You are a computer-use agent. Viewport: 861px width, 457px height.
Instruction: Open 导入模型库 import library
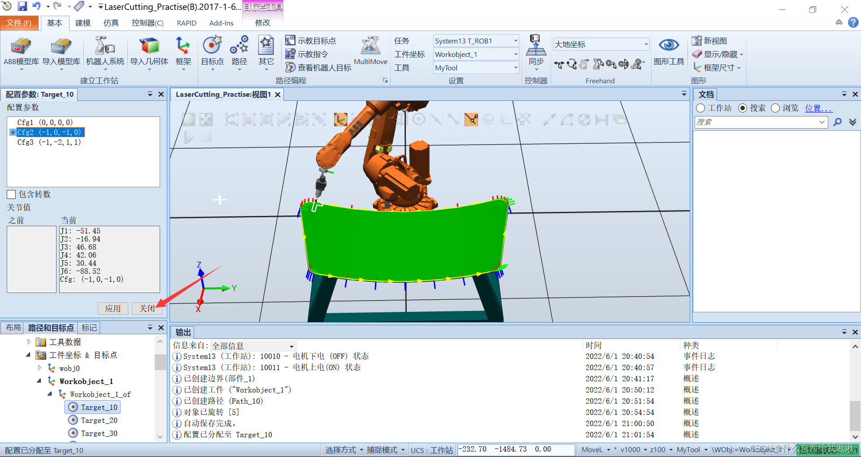point(61,52)
